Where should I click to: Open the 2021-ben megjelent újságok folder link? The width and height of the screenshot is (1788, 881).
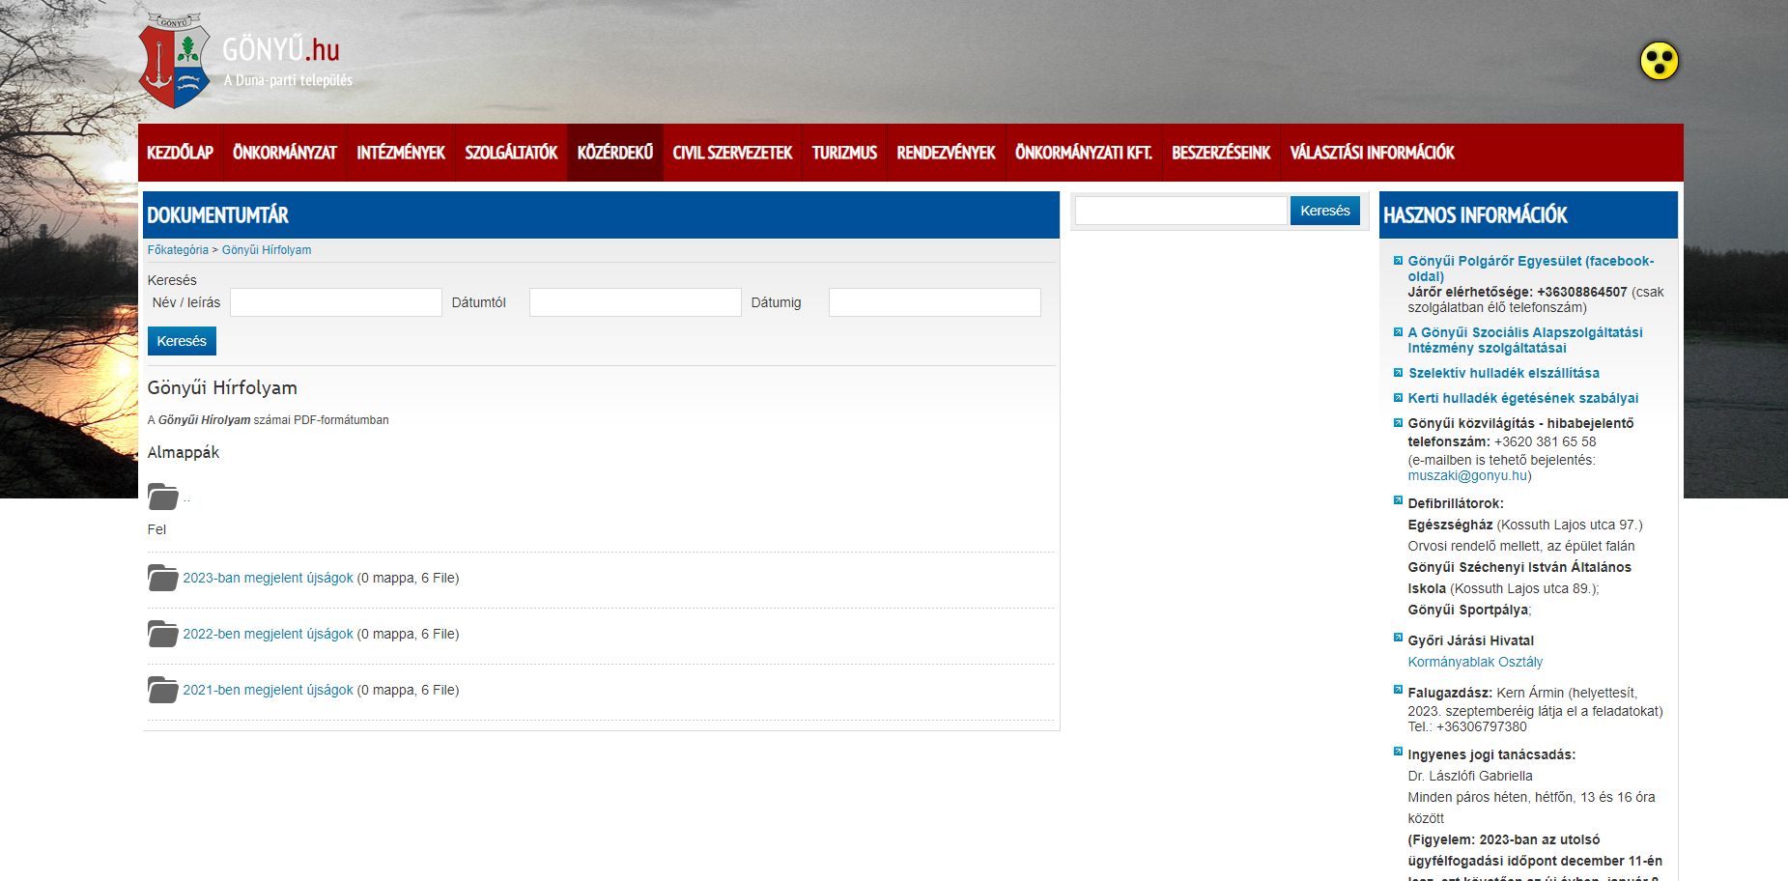coord(269,690)
